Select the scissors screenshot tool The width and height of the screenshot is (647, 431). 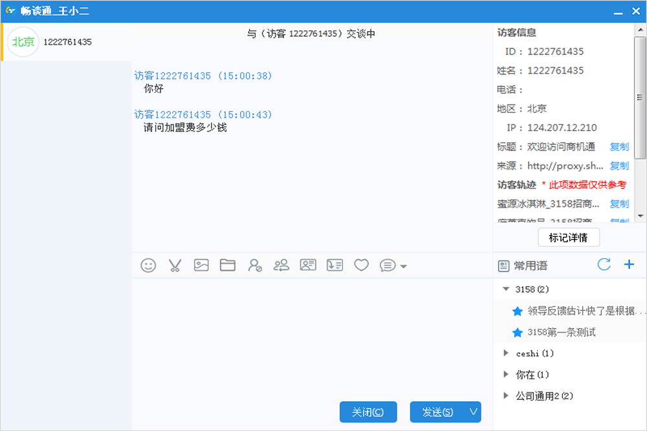tap(175, 265)
